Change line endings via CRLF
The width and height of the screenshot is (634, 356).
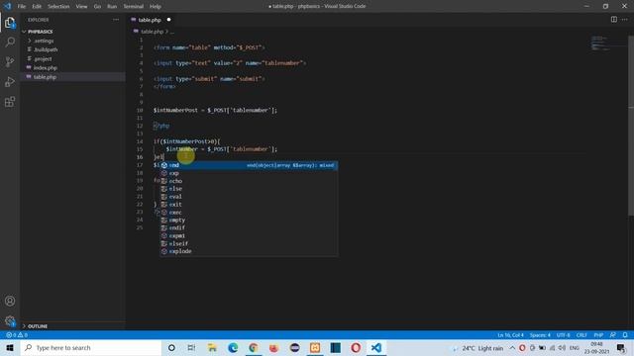click(581, 335)
